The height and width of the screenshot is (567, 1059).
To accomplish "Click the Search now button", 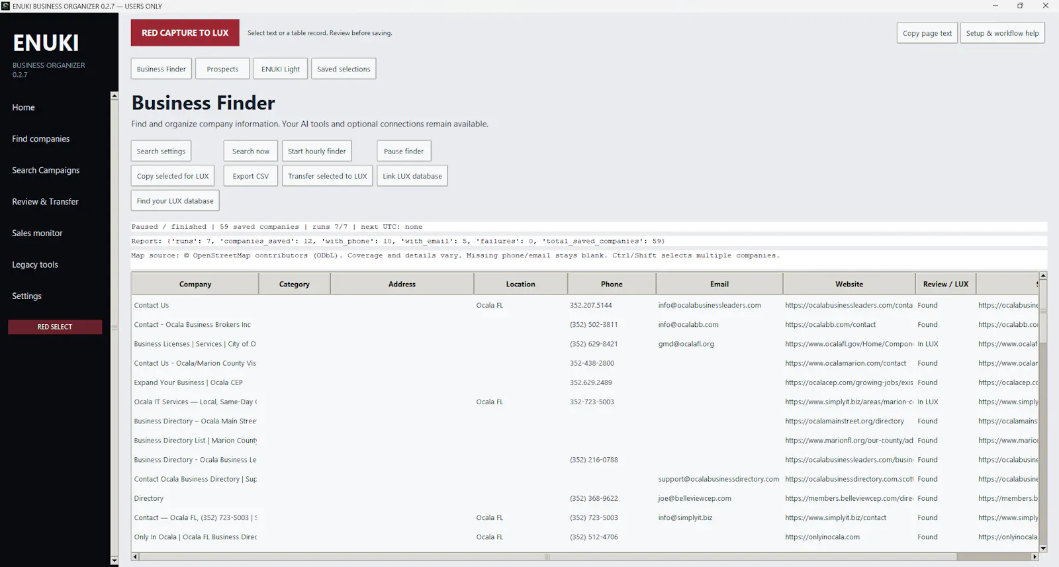I will (x=251, y=151).
